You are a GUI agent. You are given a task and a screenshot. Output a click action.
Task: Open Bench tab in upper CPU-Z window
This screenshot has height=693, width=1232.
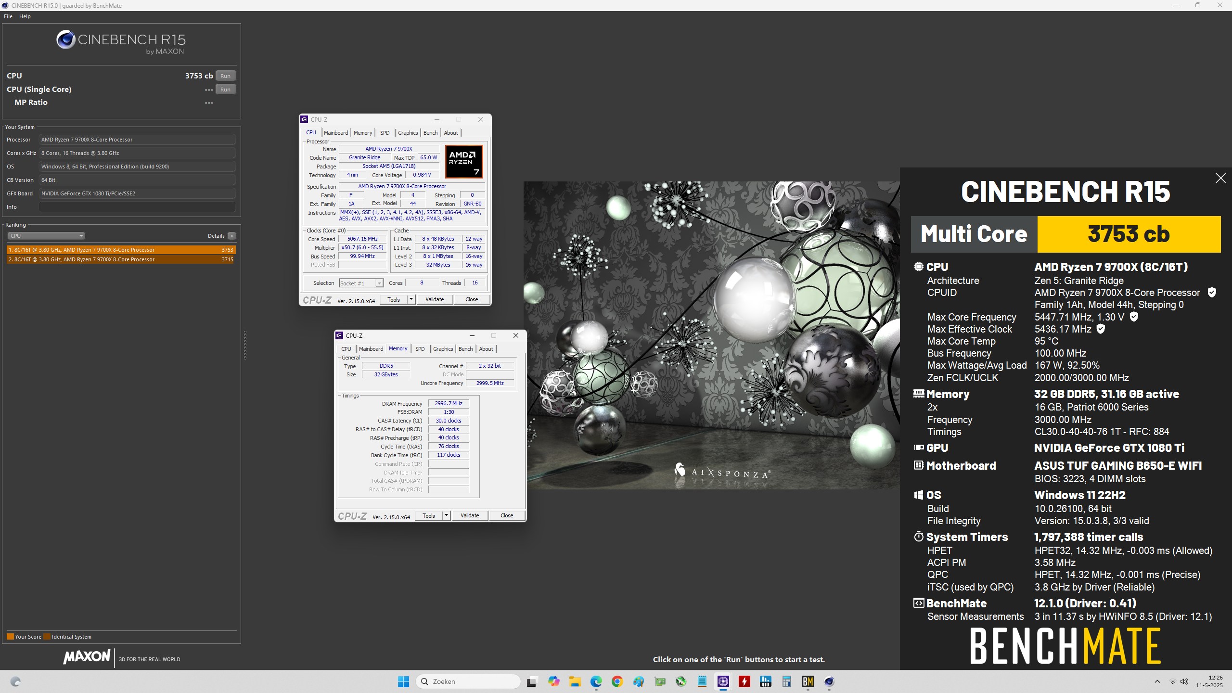click(431, 133)
